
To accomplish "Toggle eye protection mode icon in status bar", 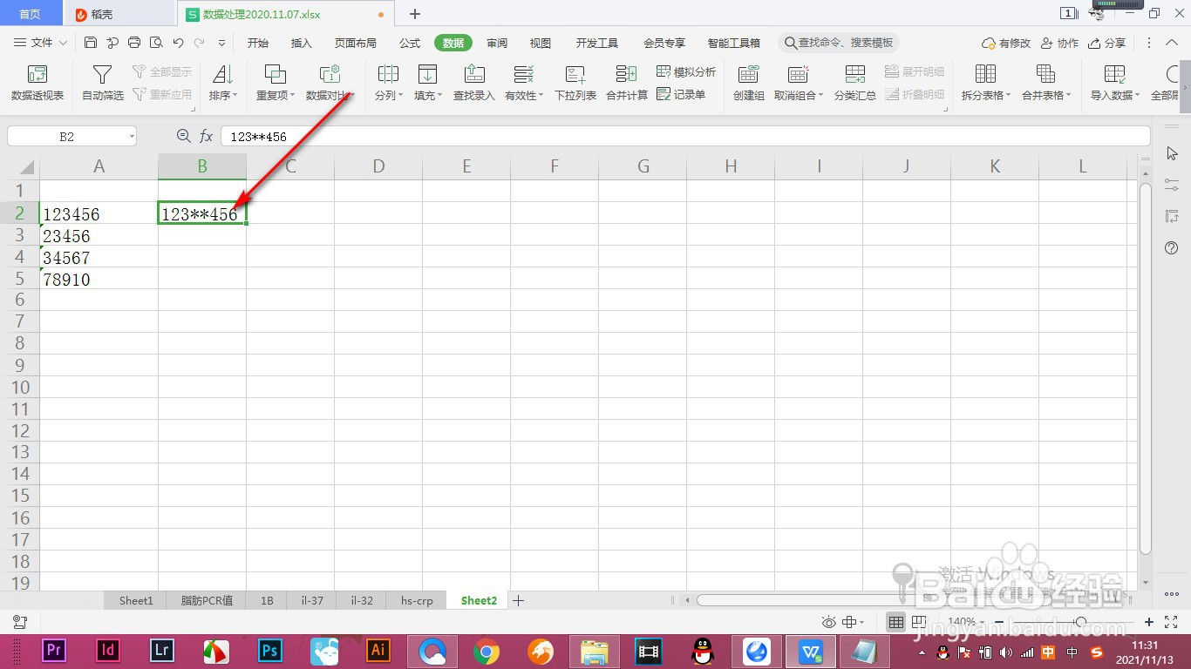I will pyautogui.click(x=828, y=622).
